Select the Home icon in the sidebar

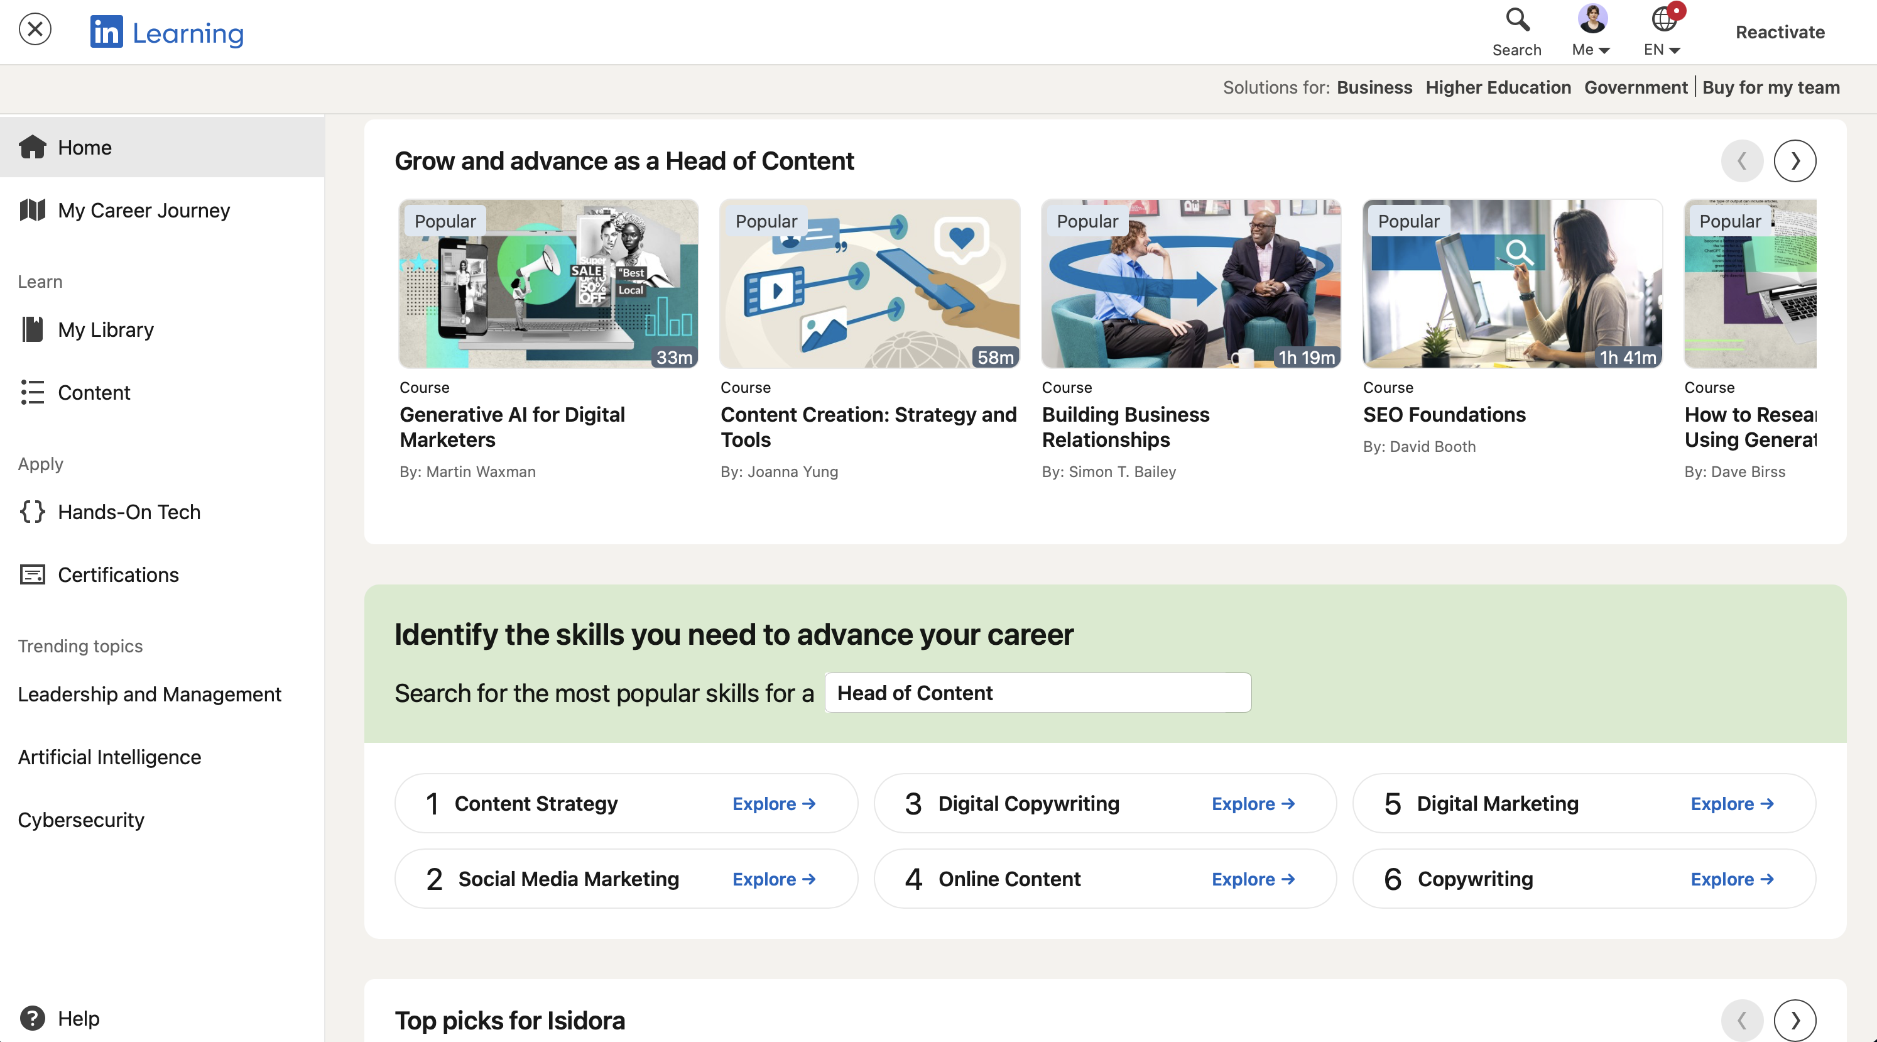point(33,147)
